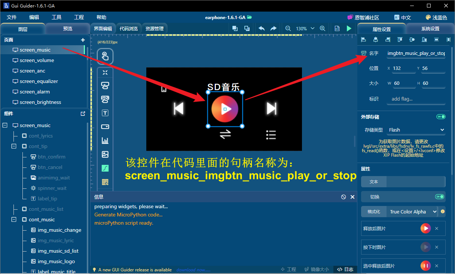Remove the released-state image with its X
The image size is (455, 274).
(436, 228)
